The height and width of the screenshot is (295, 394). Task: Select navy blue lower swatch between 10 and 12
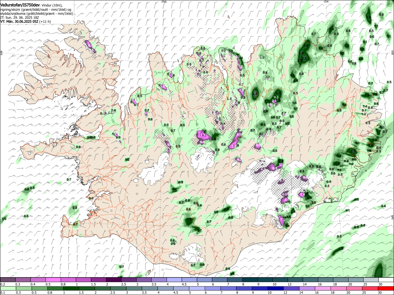point(275,288)
